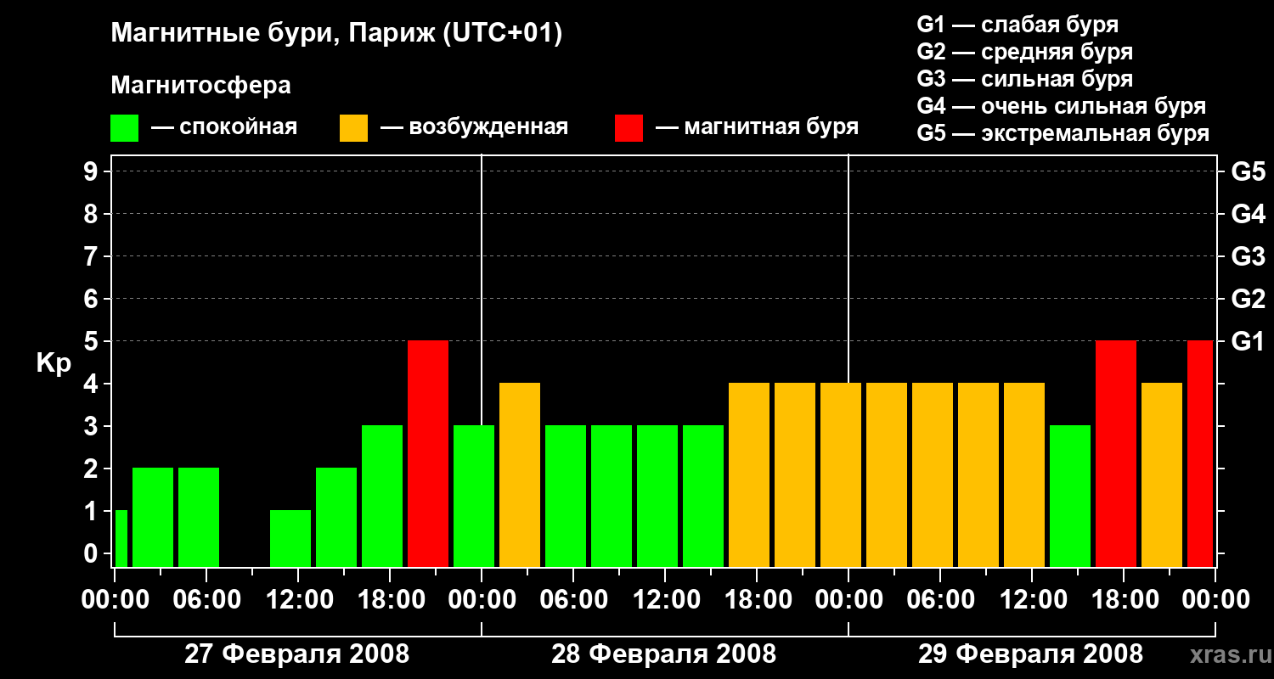Click the first yellow Kp 4 bar right after midnight on 28 February
1274x679 pixels.
coord(520,475)
